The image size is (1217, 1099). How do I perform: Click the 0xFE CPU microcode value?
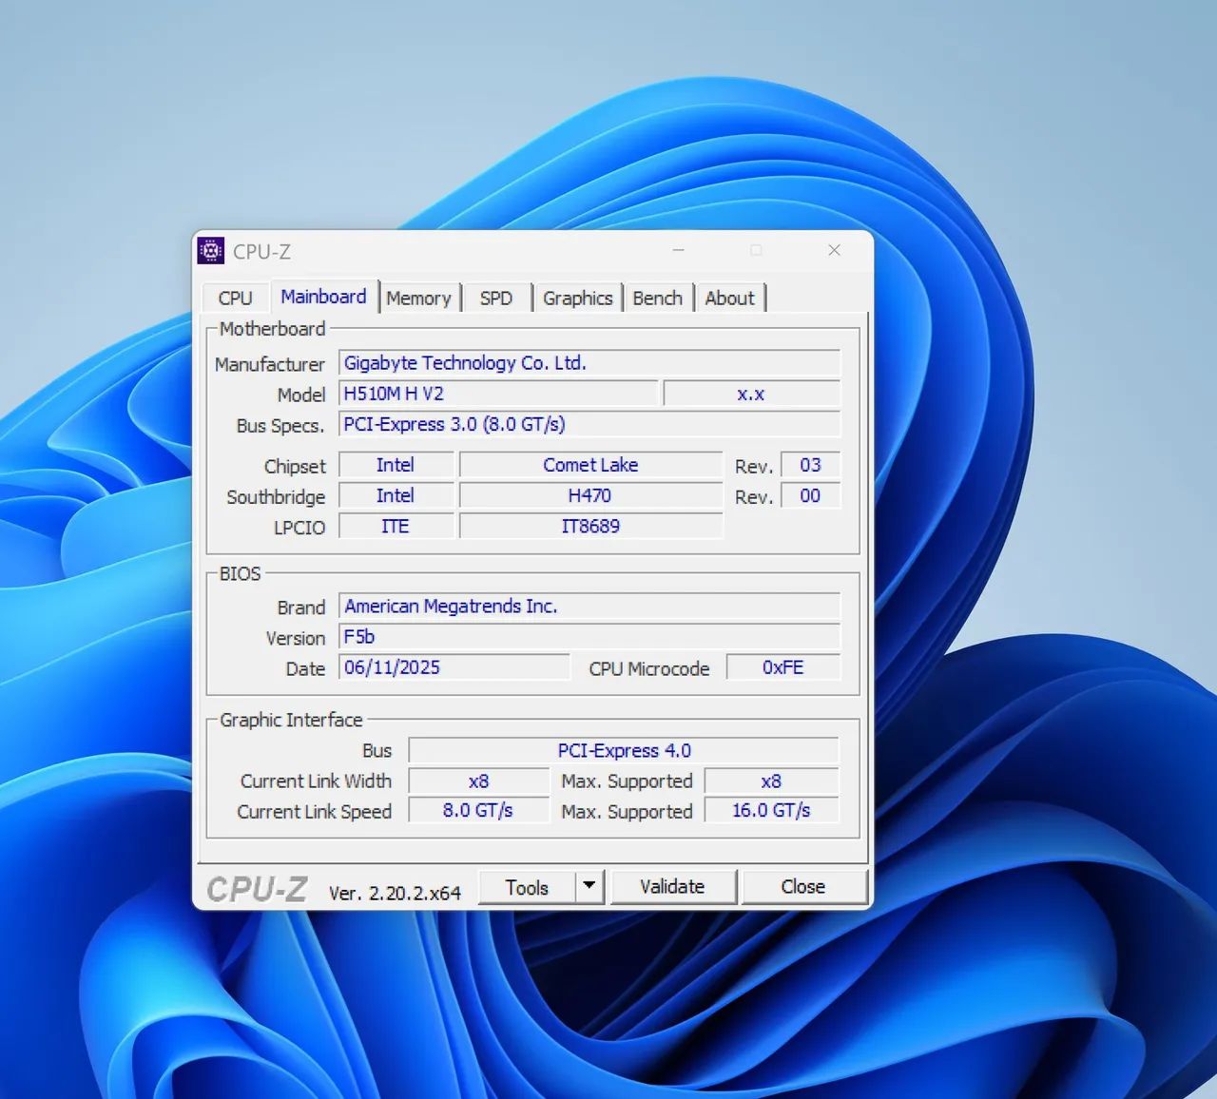(x=783, y=667)
